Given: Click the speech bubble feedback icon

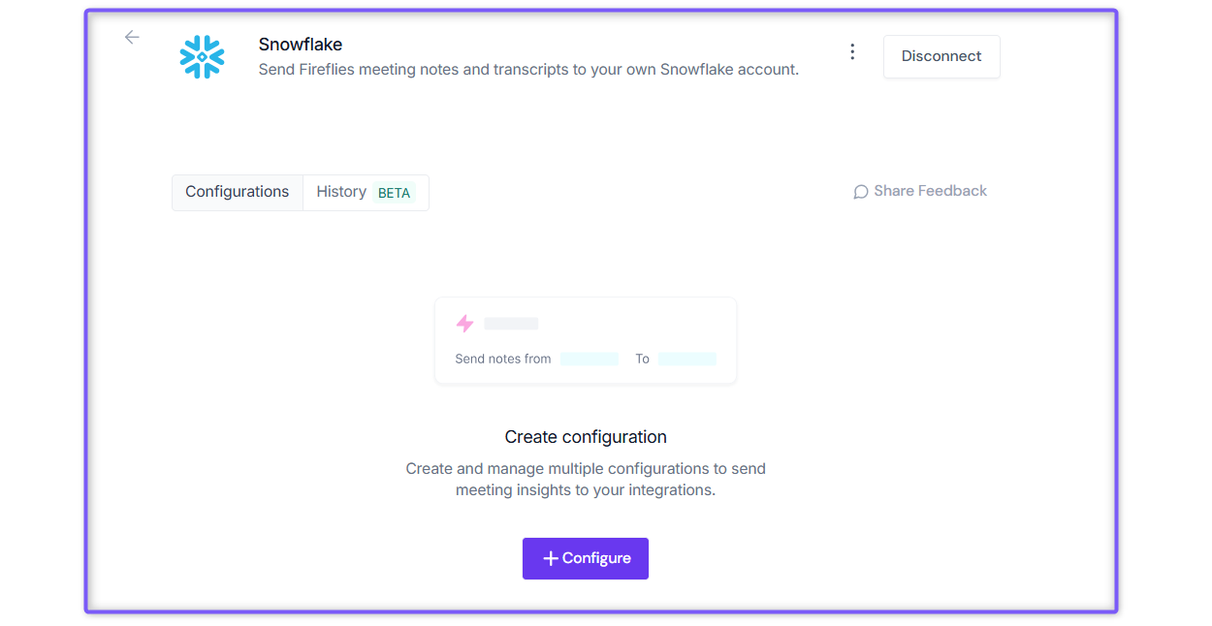Looking at the screenshot, I should point(860,192).
